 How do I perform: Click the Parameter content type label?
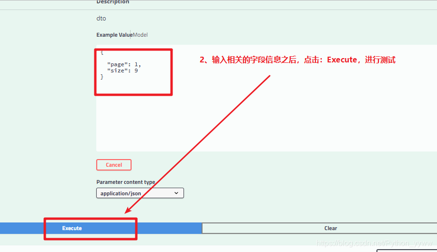click(126, 182)
